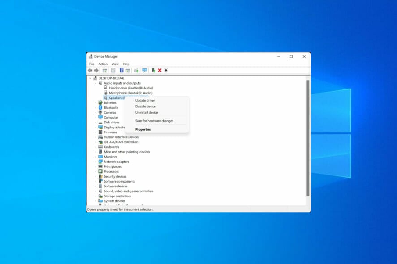Open the Action menu

(103, 64)
